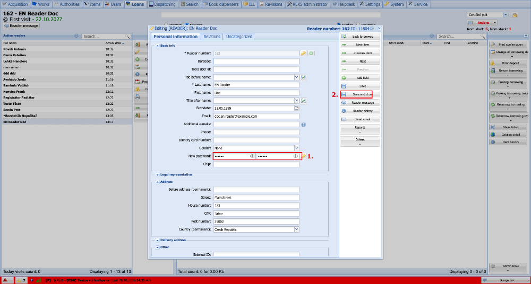Viewport: 531px width, 284px height.
Task: Switch to the Uncategorized tab
Action: tap(239, 37)
